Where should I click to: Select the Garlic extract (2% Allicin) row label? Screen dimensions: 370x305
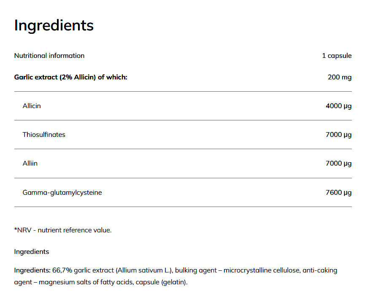pos(70,77)
